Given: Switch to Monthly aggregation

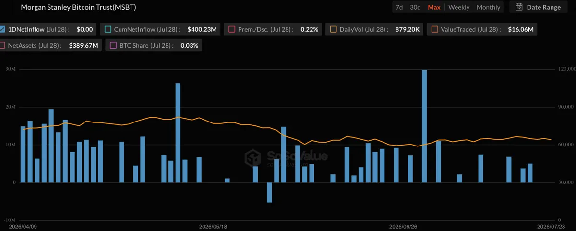Looking at the screenshot, I should [x=488, y=7].
